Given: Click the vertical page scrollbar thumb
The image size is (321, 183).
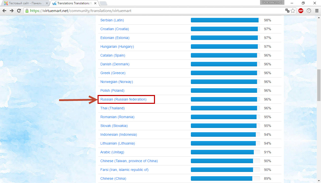Looking at the screenshot, I should point(319,85).
